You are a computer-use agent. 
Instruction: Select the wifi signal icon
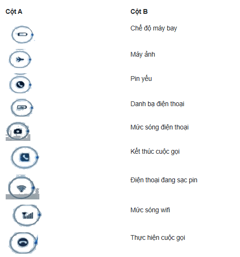click(x=22, y=188)
